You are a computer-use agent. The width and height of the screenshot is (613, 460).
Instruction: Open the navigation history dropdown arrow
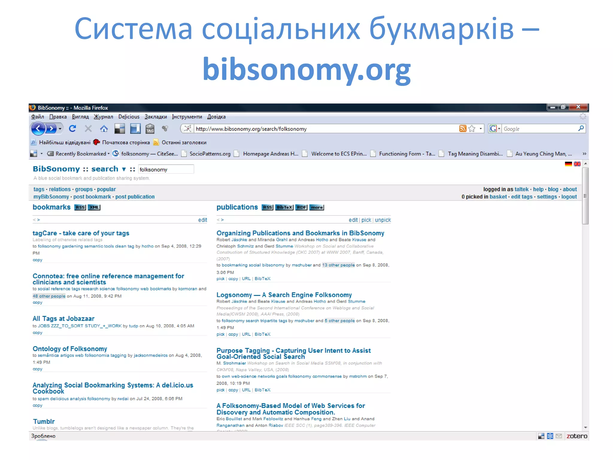[x=60, y=129]
